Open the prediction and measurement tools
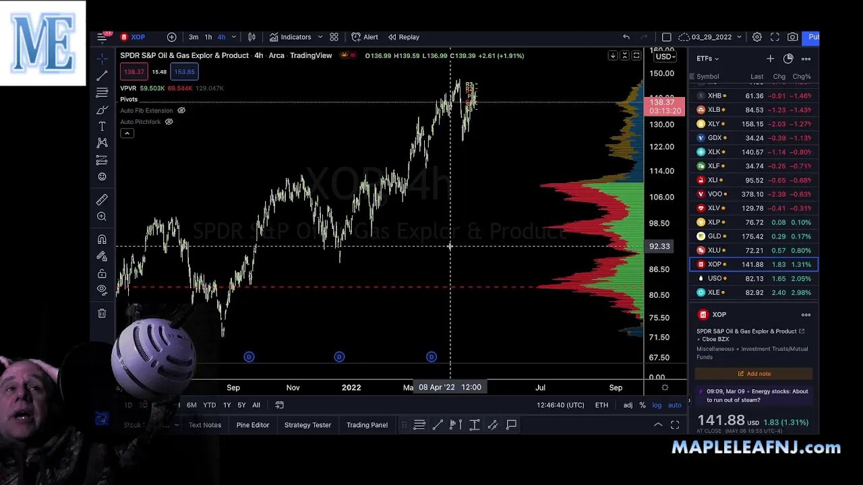The height and width of the screenshot is (485, 863). coord(102,160)
